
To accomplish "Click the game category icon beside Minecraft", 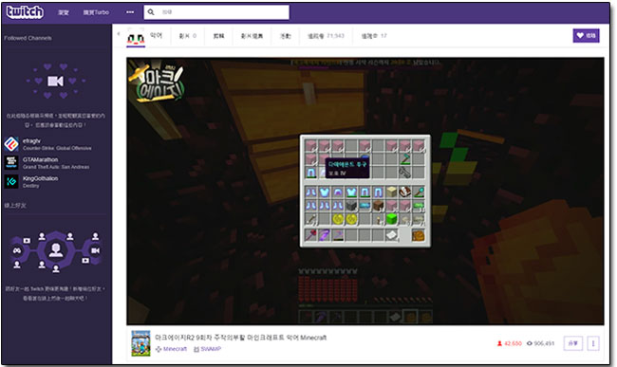I will coord(159,349).
